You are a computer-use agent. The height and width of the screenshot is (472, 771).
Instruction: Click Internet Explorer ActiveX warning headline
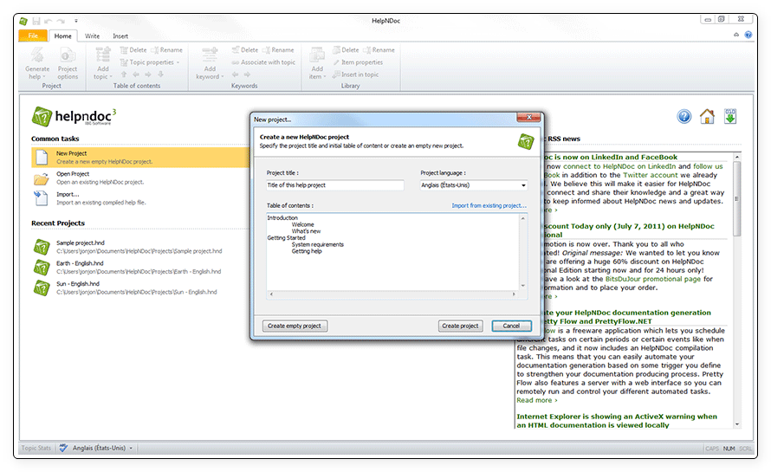617,421
